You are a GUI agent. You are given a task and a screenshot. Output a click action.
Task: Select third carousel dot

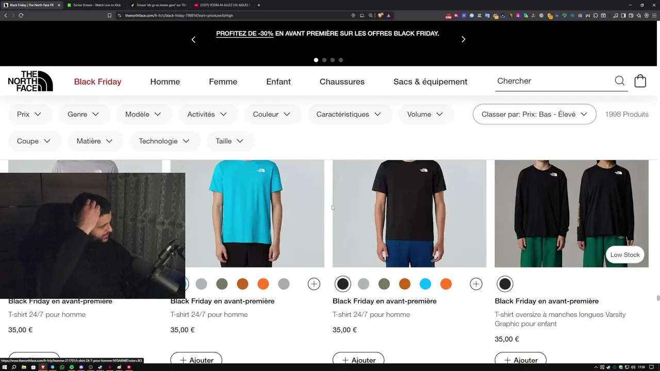333,60
